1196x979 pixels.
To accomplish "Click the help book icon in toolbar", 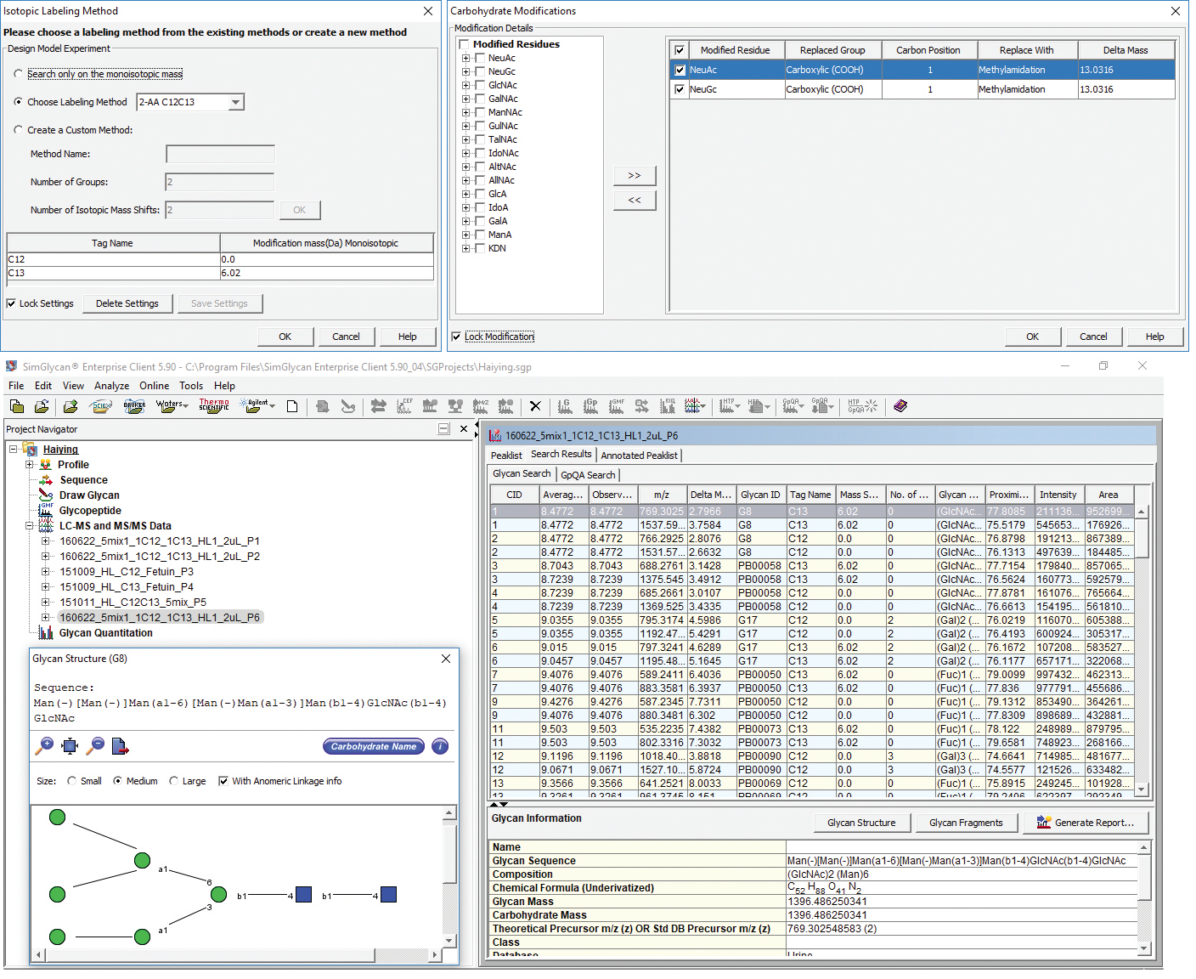I will coord(900,406).
